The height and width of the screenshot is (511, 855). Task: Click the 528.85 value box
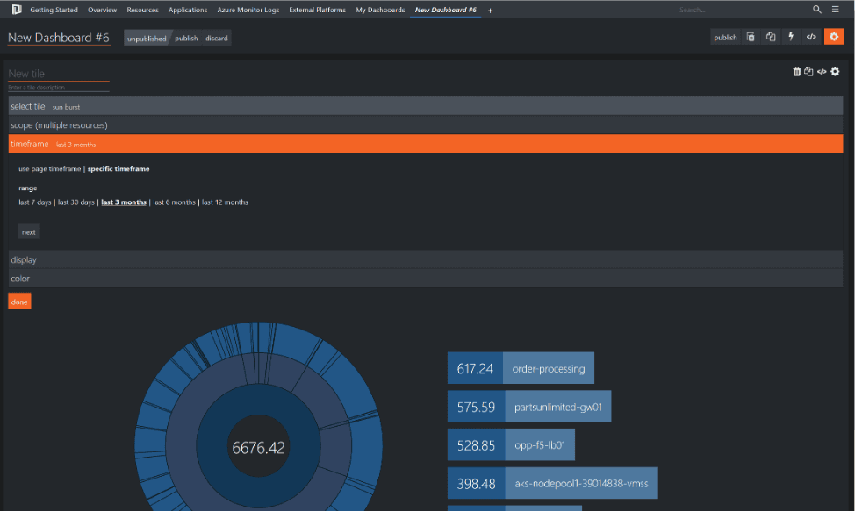click(476, 445)
